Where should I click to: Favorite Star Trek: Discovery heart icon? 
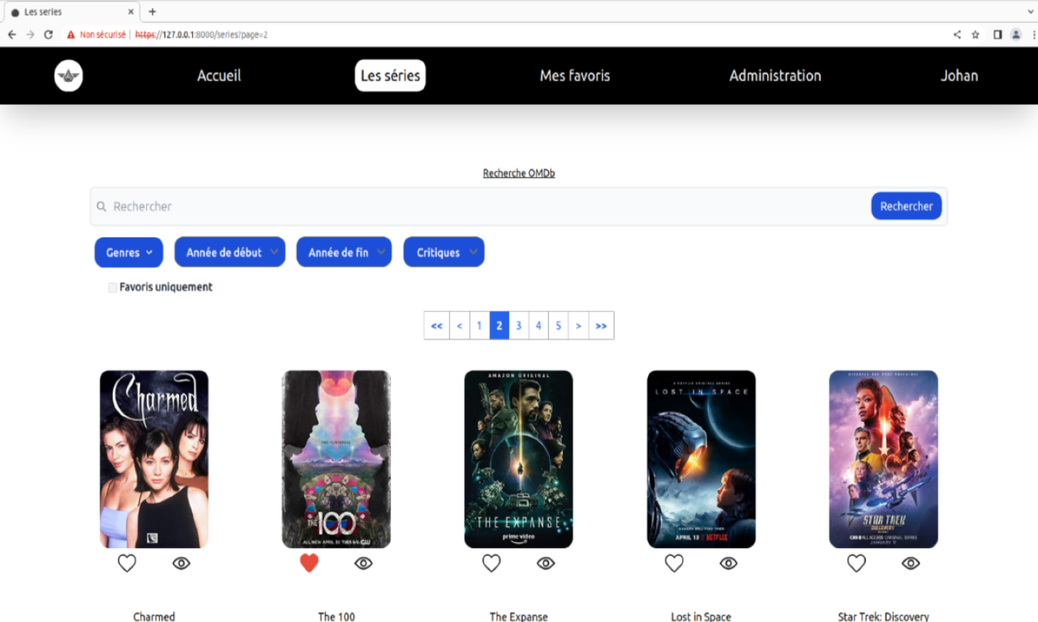(x=856, y=563)
